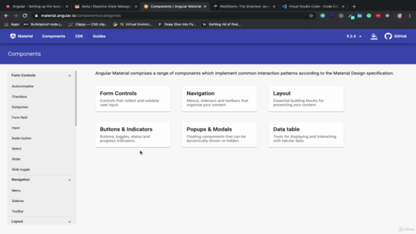Open the Select component sidebar link
Image resolution: width=416 pixels, height=234 pixels.
click(16, 149)
